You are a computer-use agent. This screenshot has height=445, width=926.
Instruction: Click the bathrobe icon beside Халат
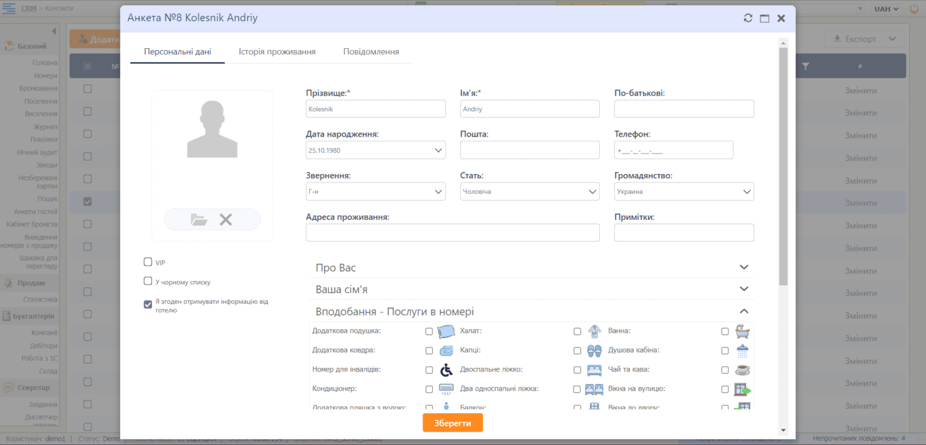point(594,331)
